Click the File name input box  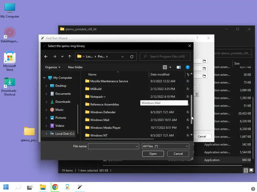pyautogui.click(x=113, y=146)
